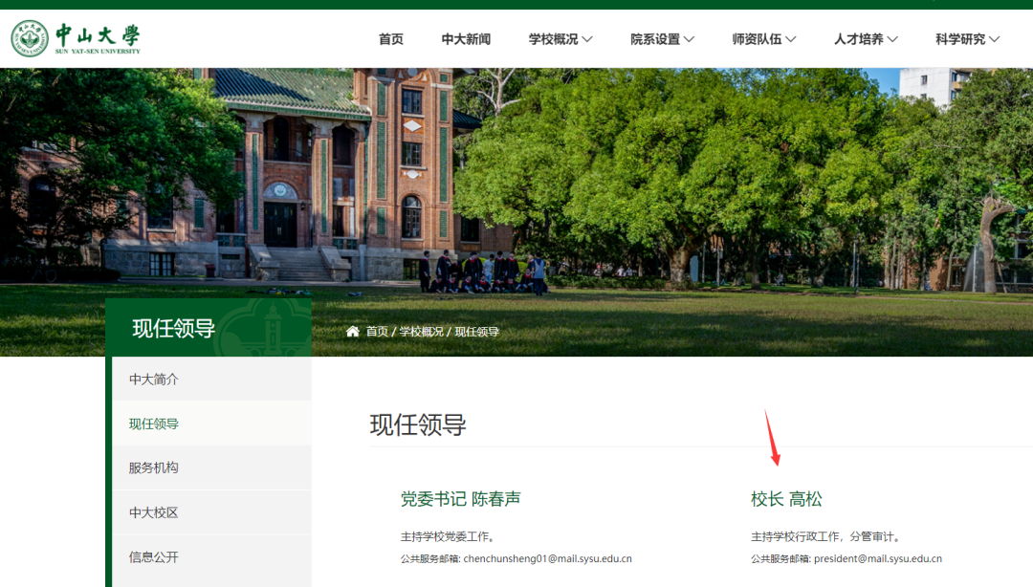Click 首页 breadcrumb link

point(377,332)
